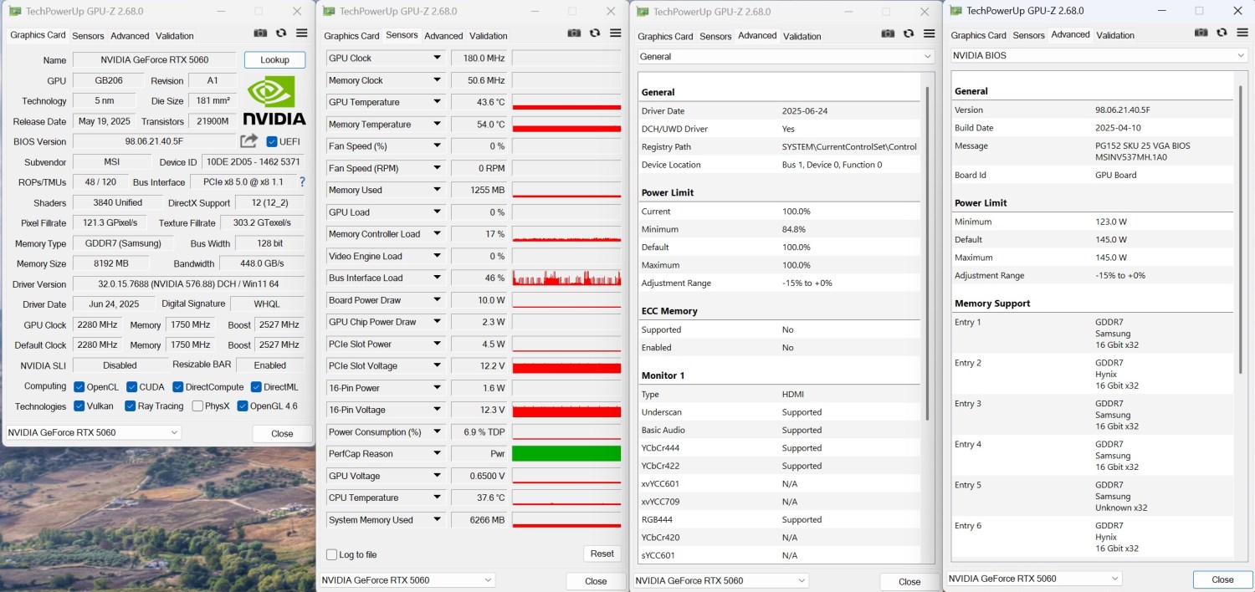
Task: Click the refresh icon in Sensors window
Action: [595, 33]
